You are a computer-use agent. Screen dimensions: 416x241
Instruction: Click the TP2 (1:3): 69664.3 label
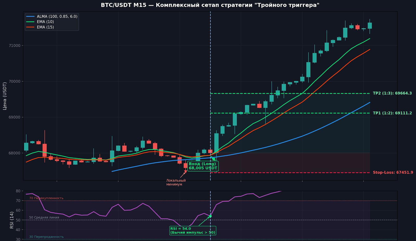(392, 93)
